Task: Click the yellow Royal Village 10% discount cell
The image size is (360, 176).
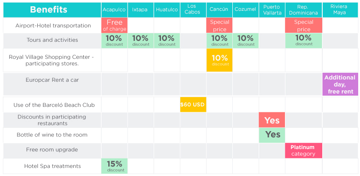Action: coord(219,60)
